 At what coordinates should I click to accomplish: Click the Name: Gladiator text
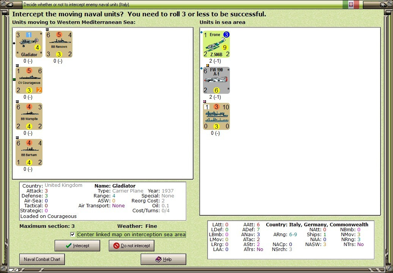coord(115,186)
